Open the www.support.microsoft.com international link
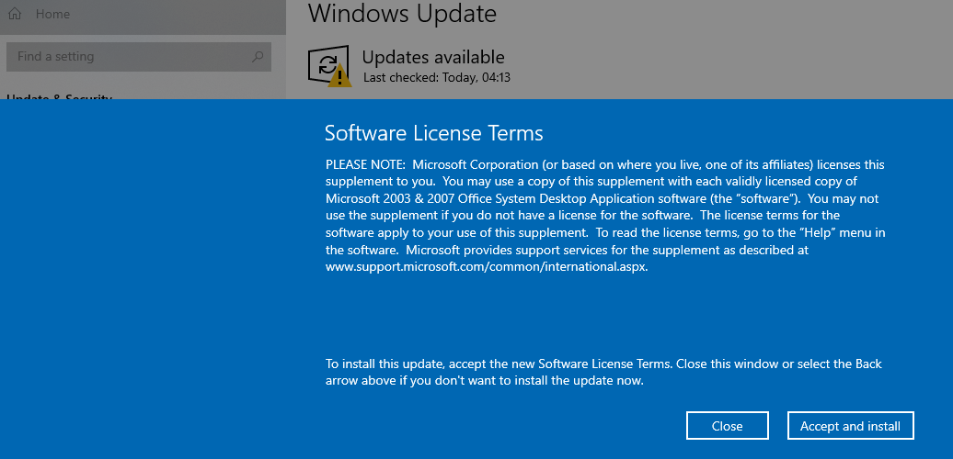 pos(488,267)
